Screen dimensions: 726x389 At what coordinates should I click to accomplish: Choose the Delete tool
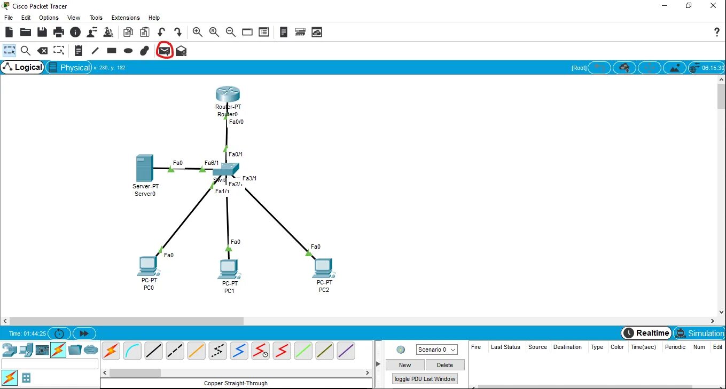click(x=42, y=51)
